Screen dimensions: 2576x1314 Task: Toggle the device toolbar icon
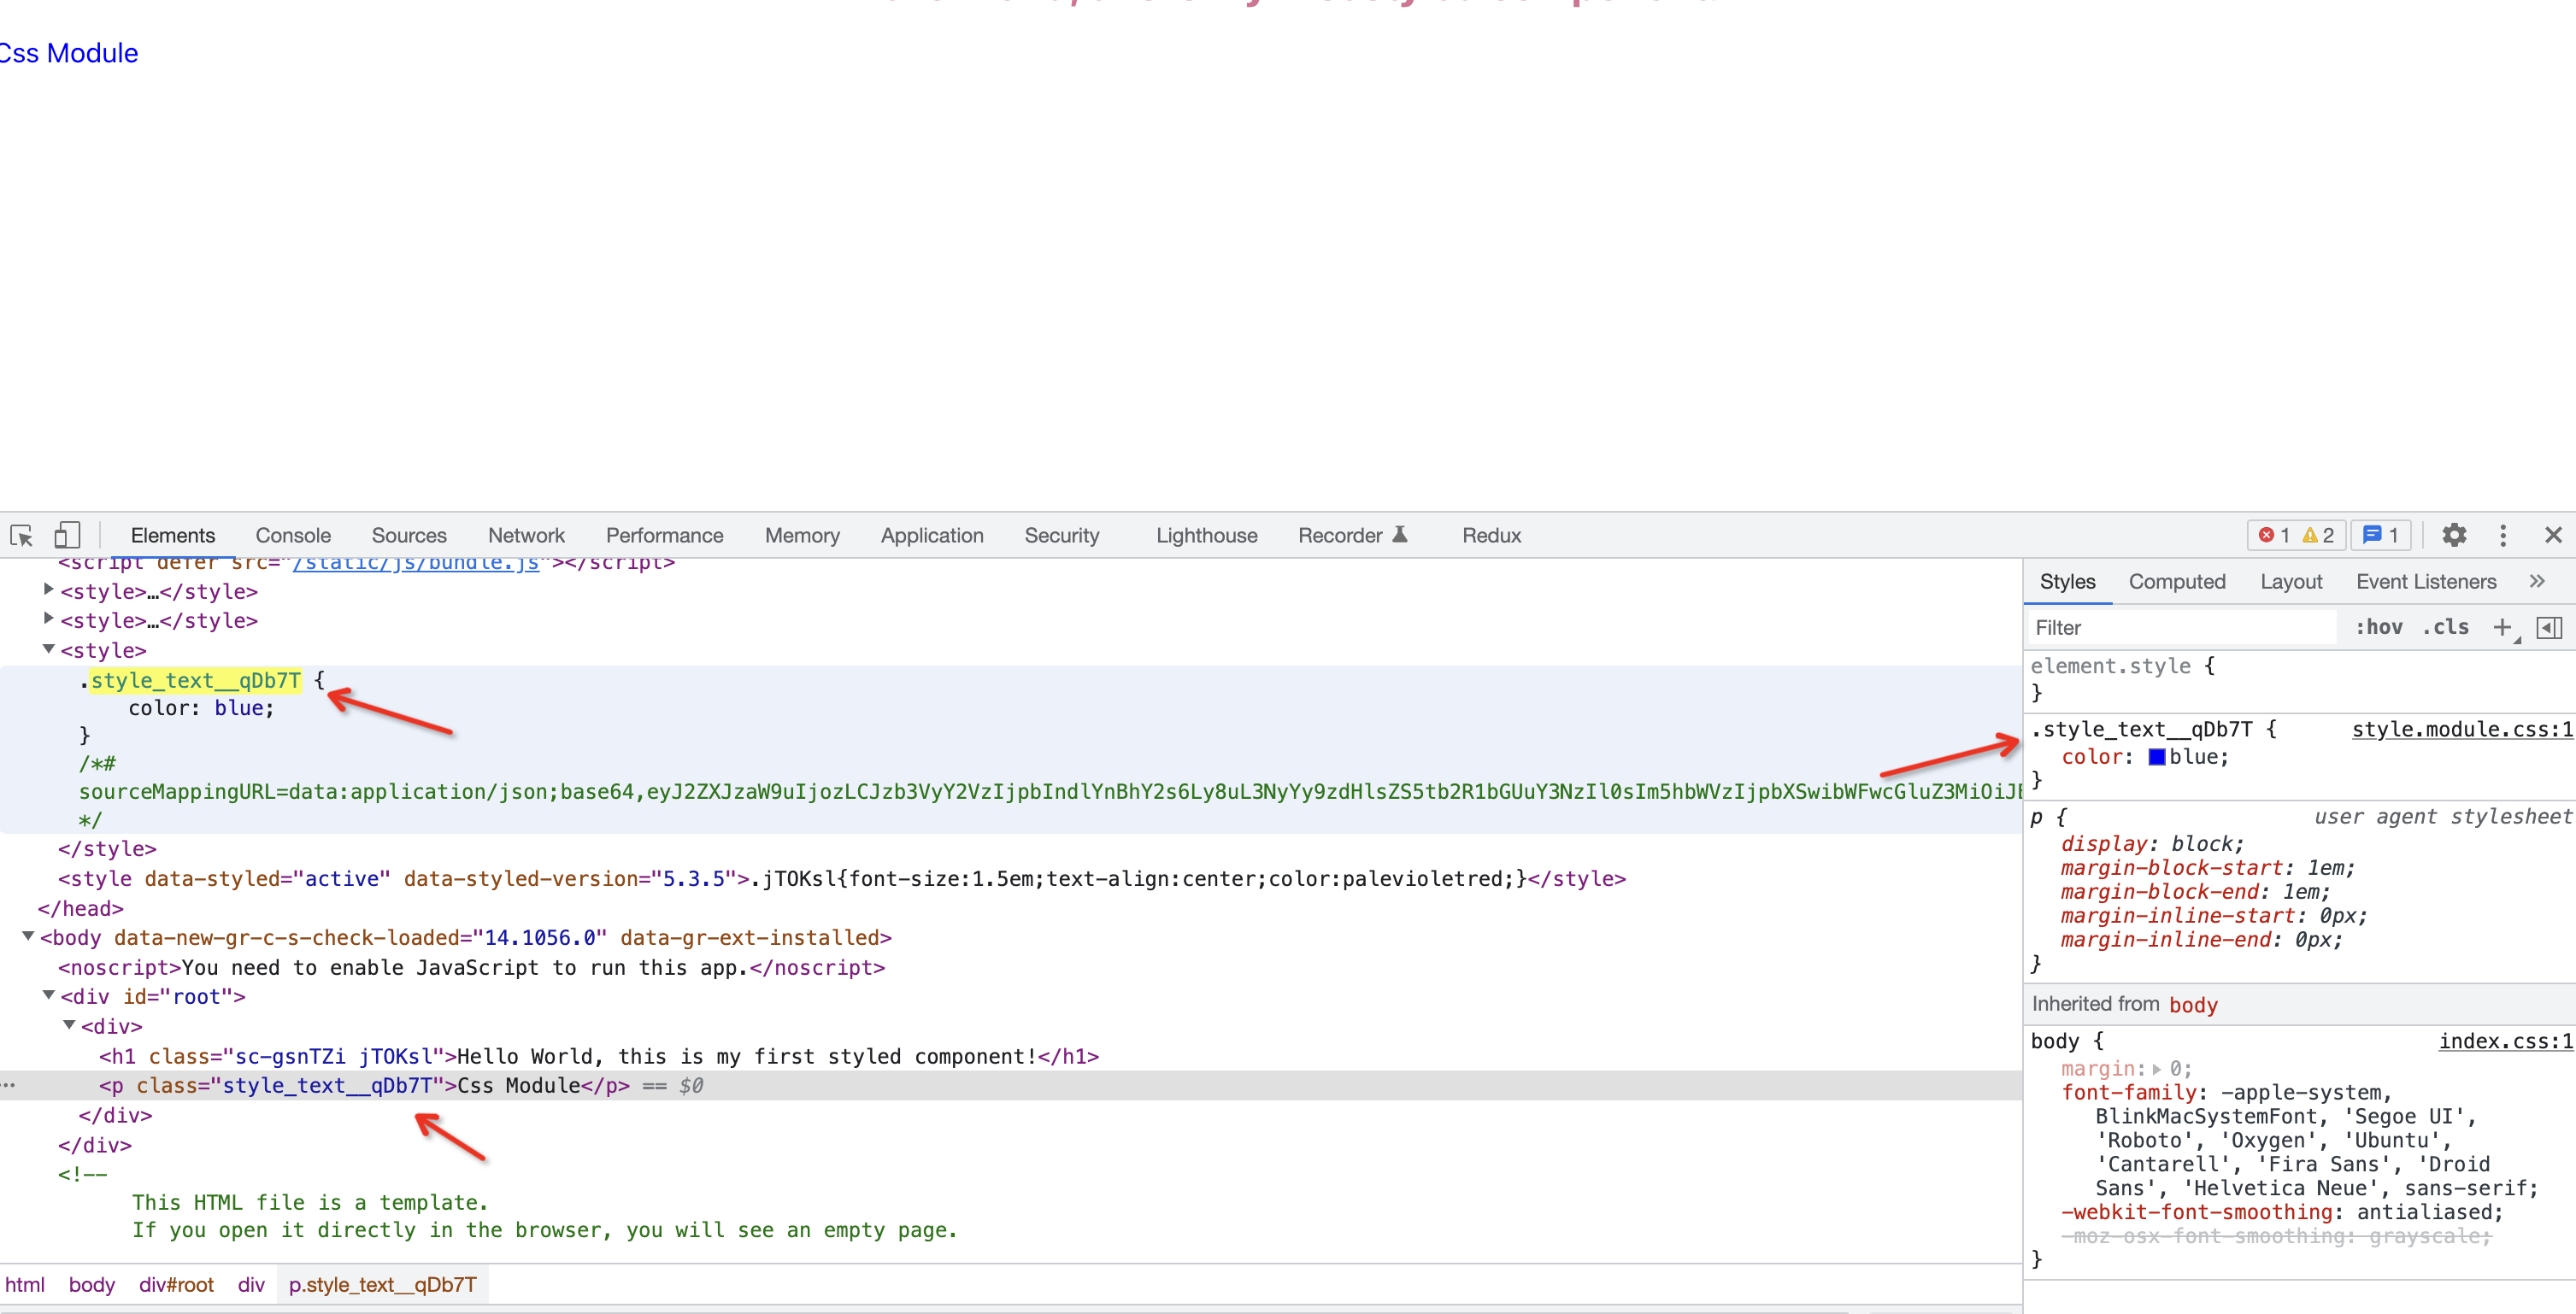point(67,536)
